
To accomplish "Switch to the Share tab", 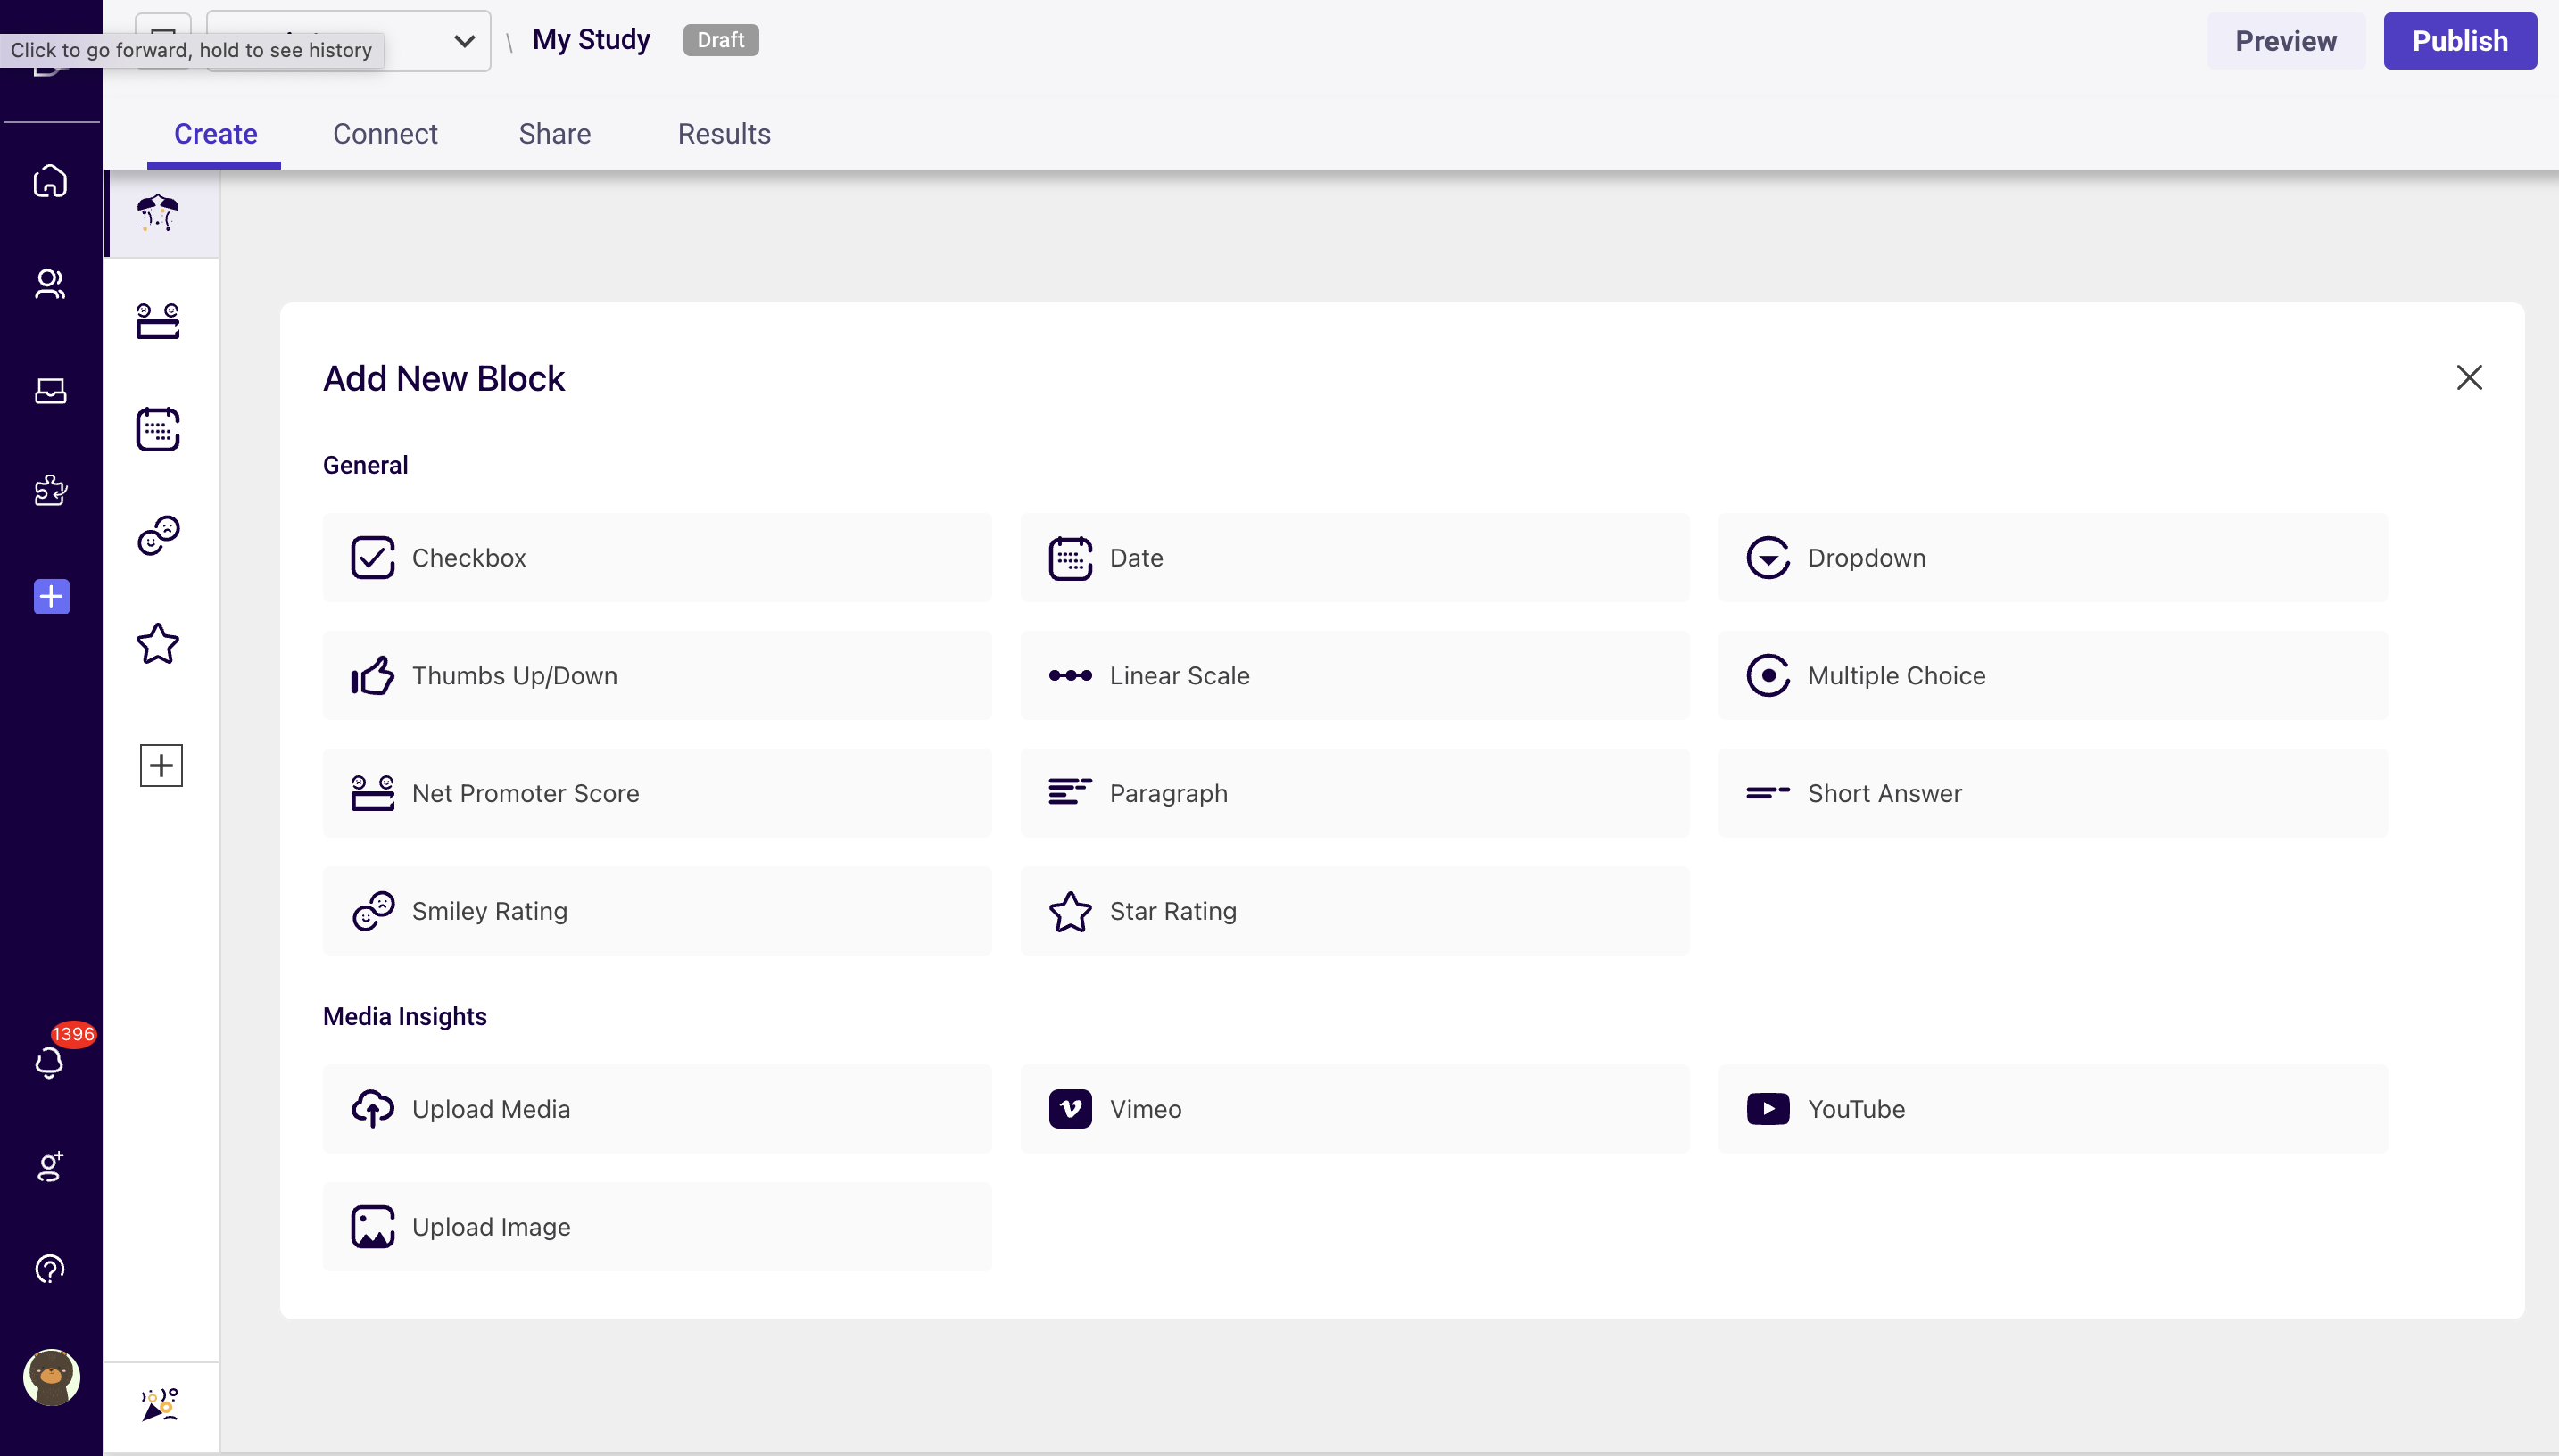I will (x=554, y=133).
